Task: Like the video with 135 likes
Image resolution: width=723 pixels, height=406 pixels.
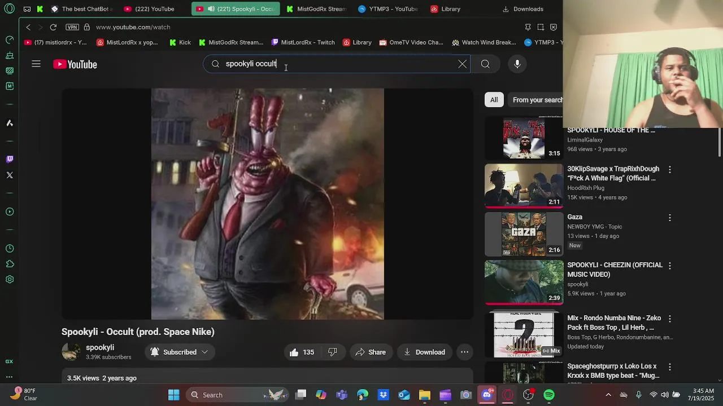Action: (301, 352)
